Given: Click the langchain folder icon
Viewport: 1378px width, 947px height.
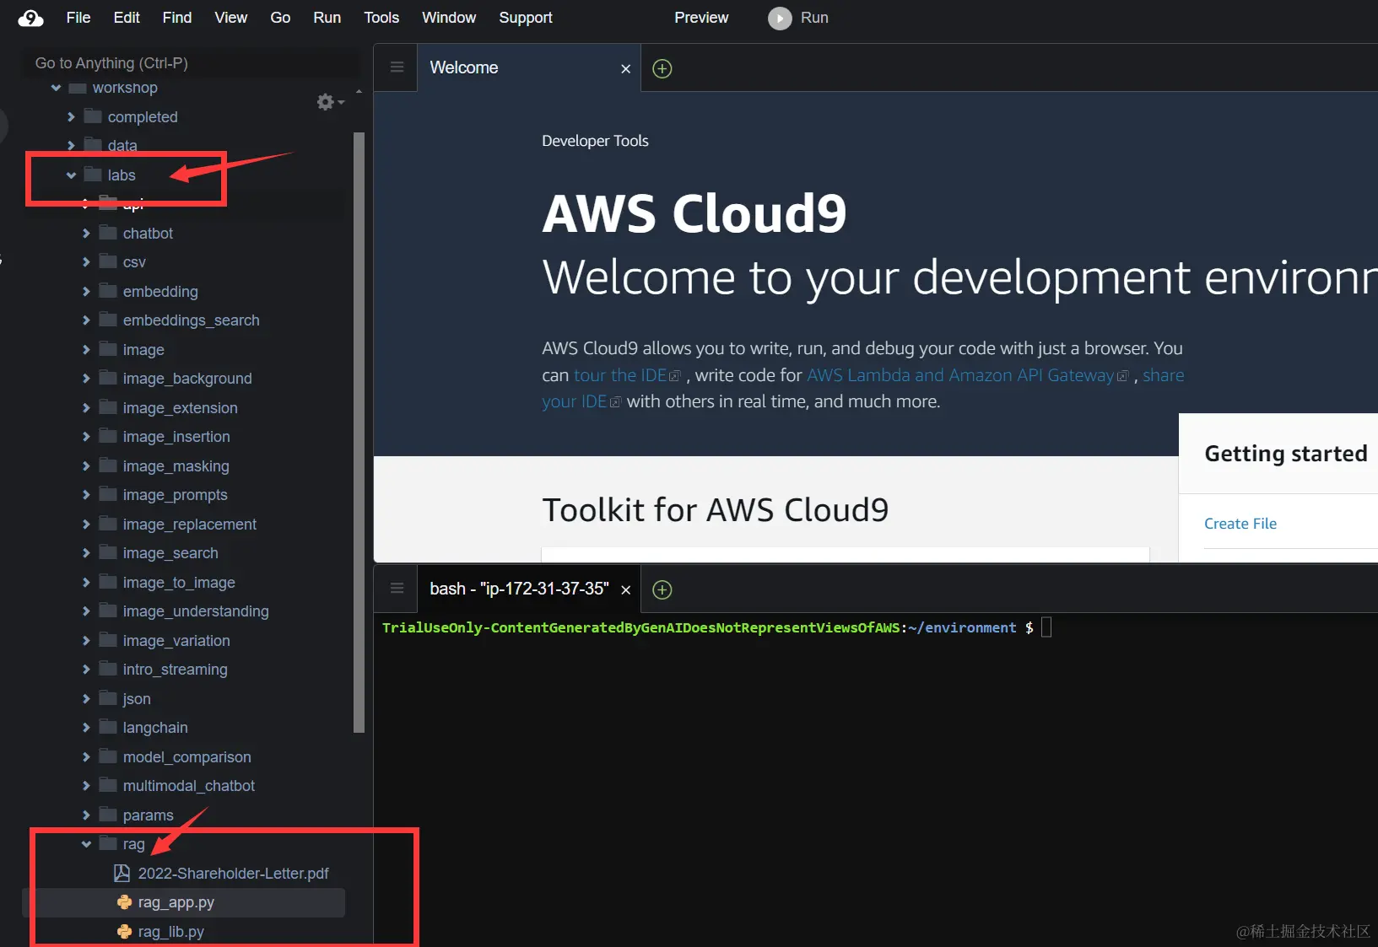Looking at the screenshot, I should [107, 727].
